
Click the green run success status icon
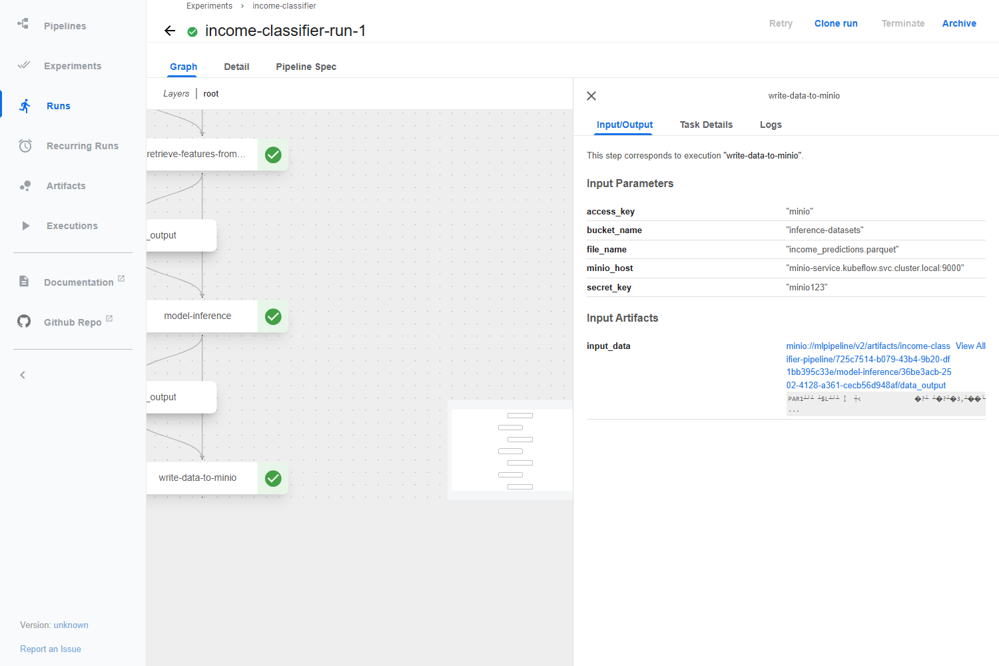[192, 31]
